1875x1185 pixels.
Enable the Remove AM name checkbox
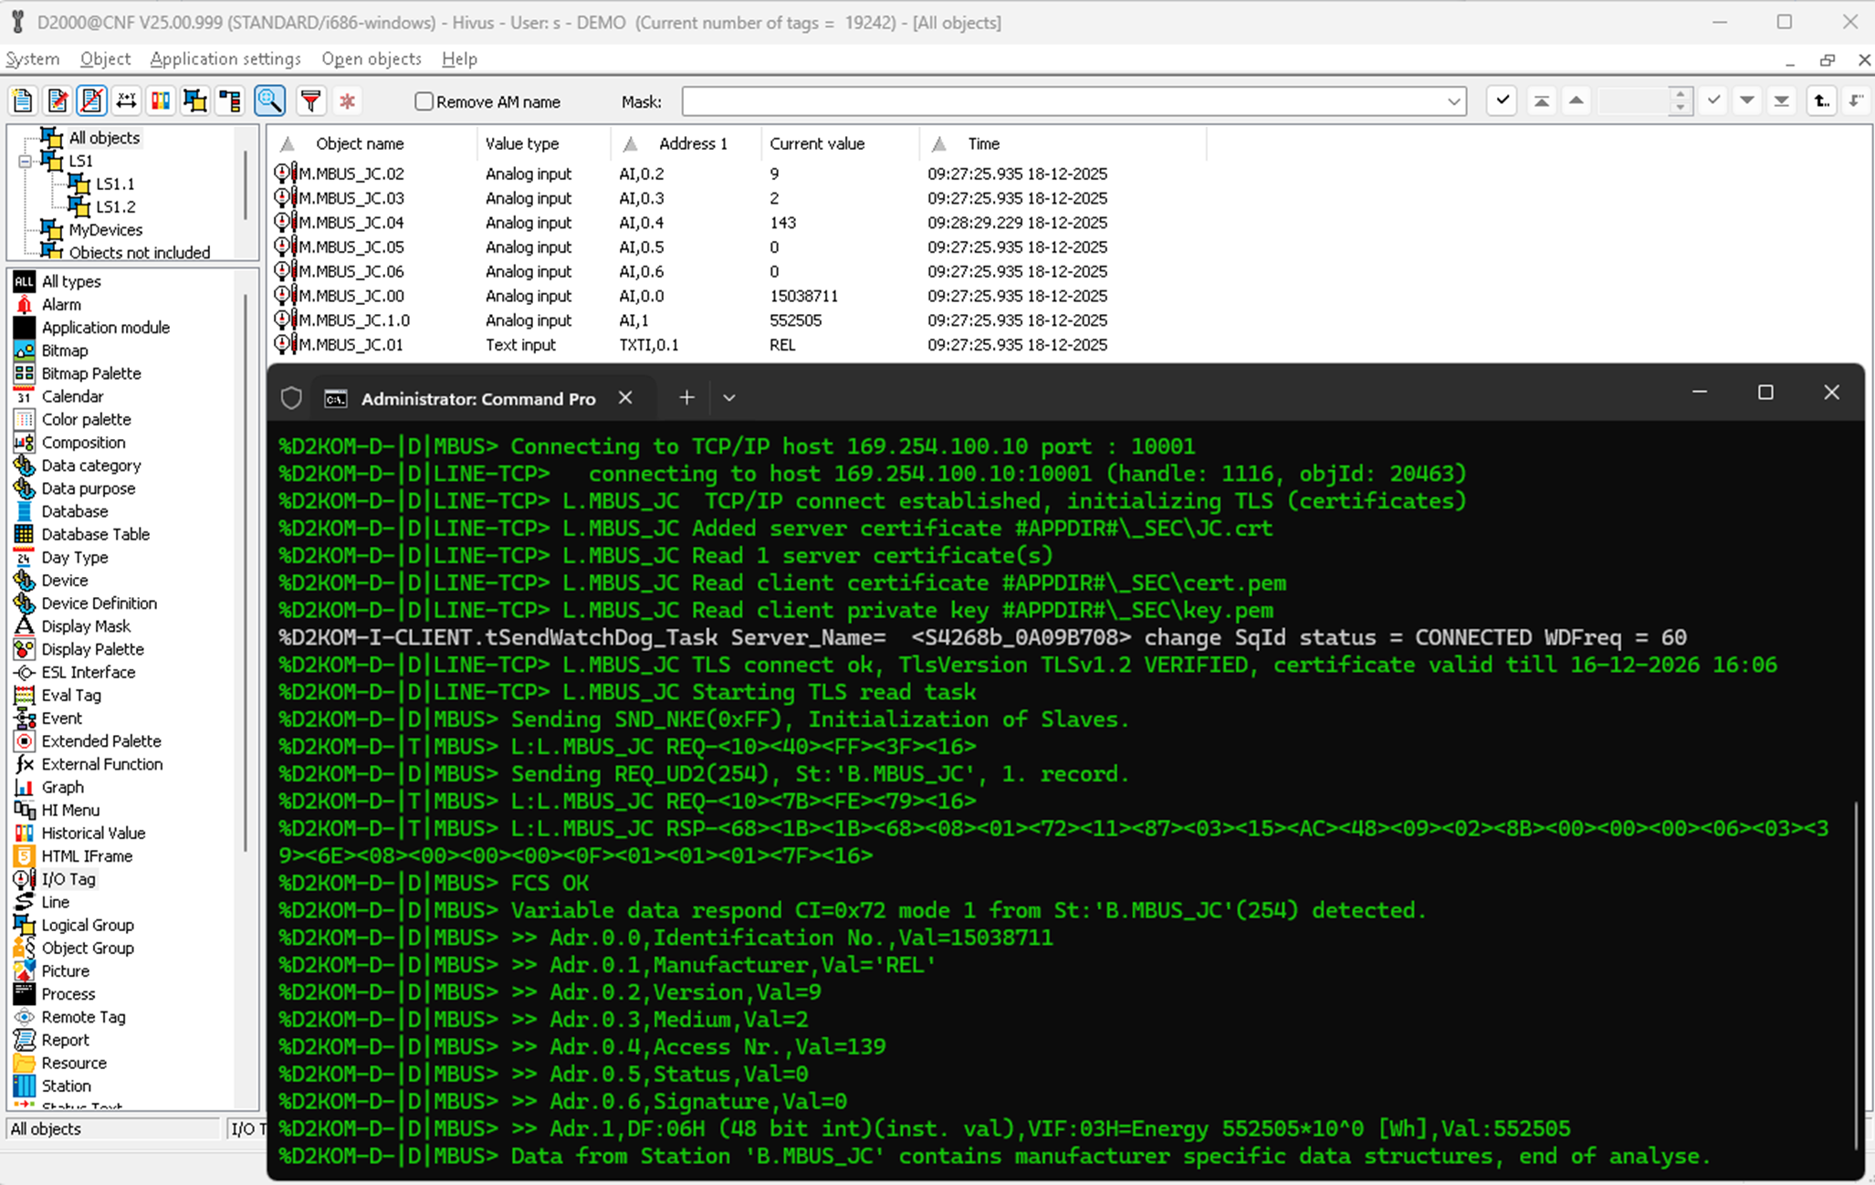424,101
